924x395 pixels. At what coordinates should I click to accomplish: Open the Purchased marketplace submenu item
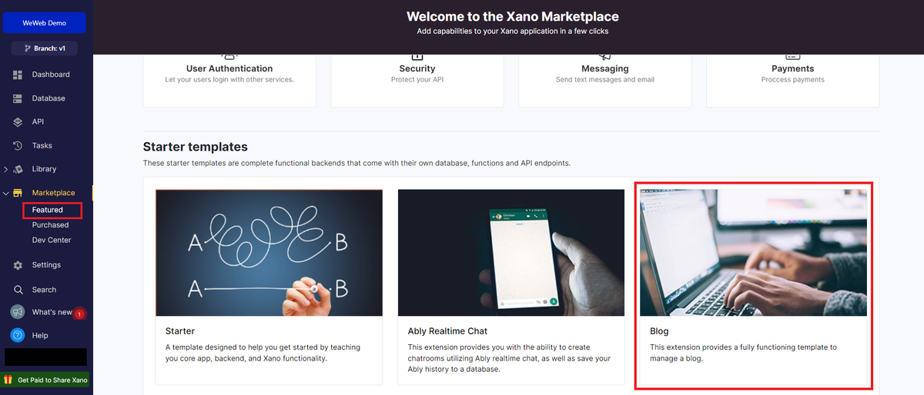[x=50, y=225]
